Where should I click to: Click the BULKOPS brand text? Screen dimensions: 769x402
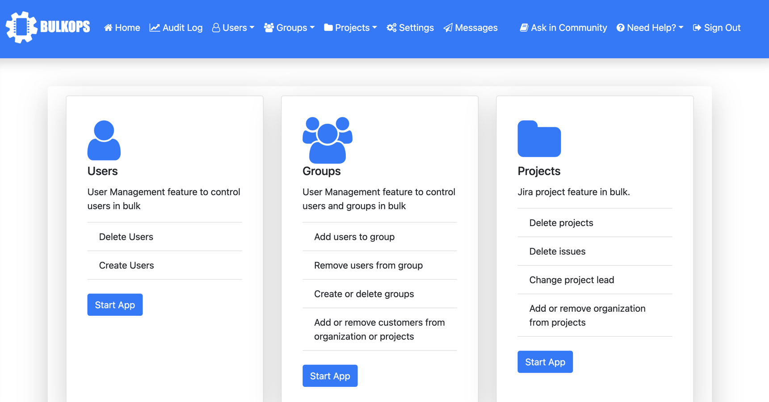coord(65,27)
